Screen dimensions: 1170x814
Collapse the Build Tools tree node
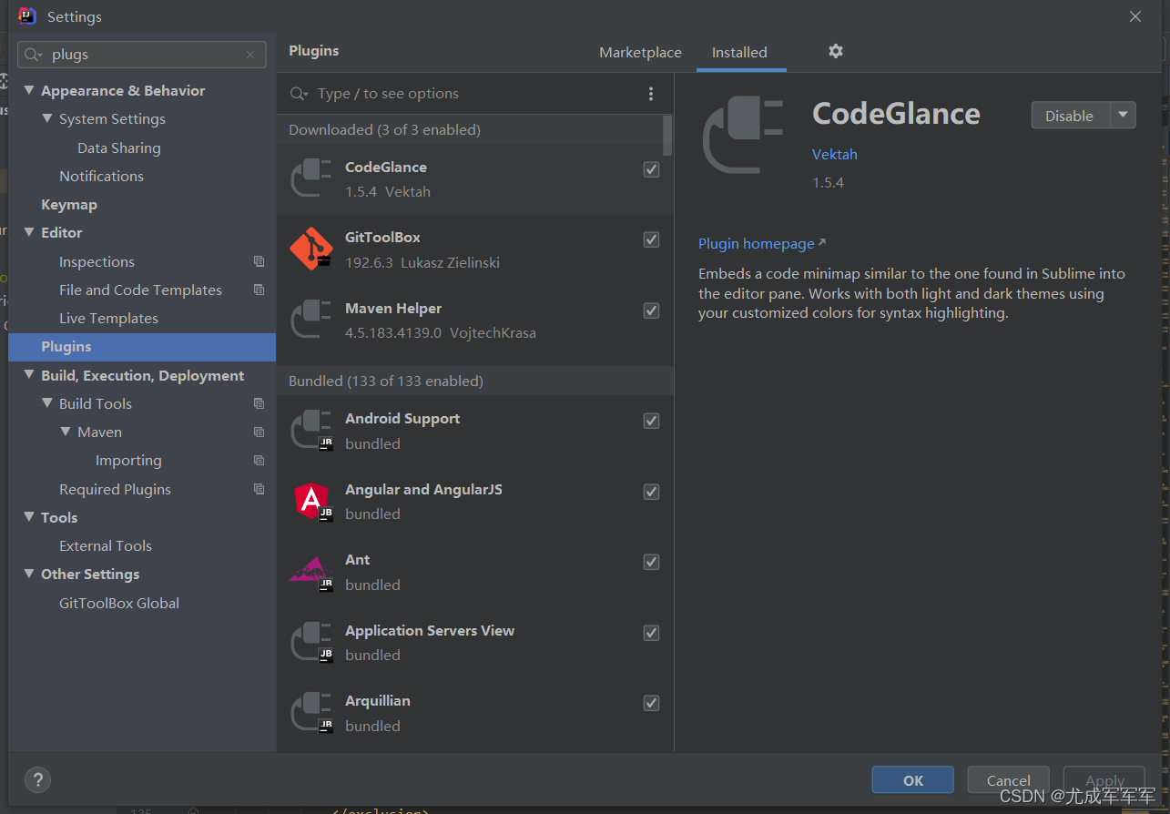(47, 403)
